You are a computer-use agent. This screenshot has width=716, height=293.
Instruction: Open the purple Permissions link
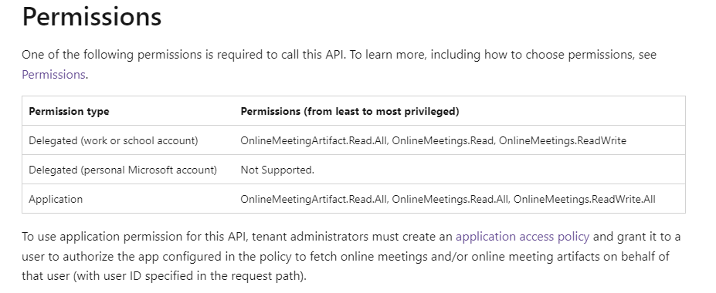tap(53, 74)
